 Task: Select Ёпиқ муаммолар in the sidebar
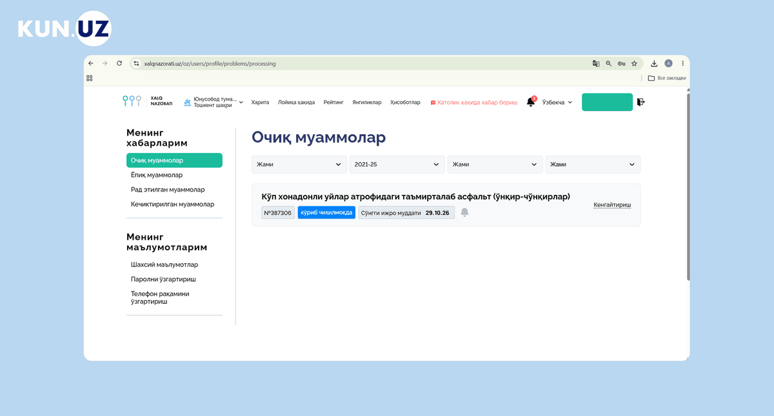157,175
